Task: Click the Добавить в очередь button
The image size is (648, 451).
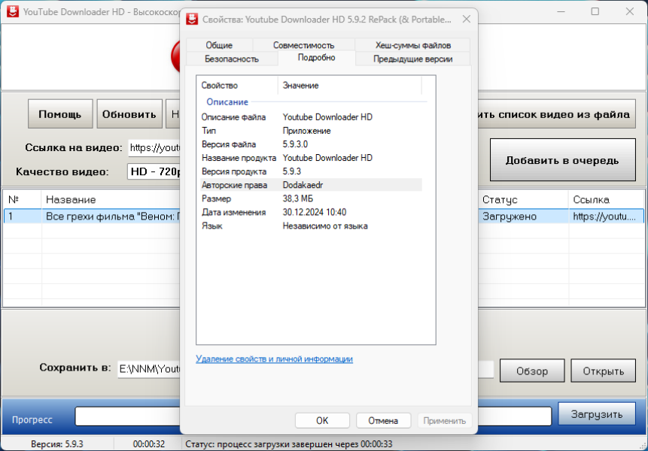Action: [562, 159]
